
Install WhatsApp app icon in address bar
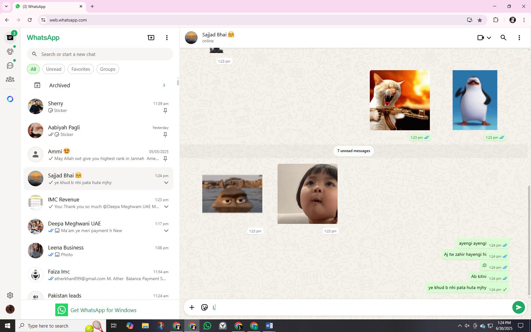(x=470, y=20)
